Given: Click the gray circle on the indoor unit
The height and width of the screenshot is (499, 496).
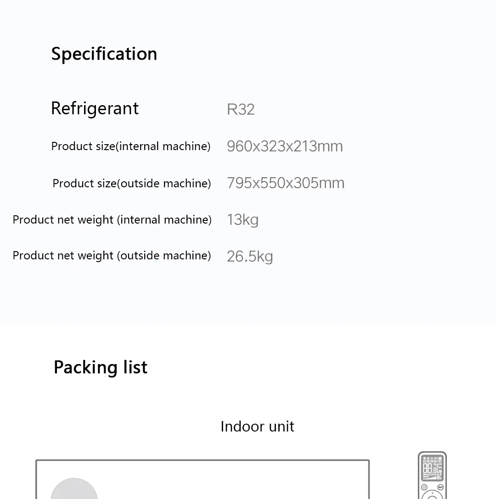Looking at the screenshot, I should pyautogui.click(x=74, y=490).
